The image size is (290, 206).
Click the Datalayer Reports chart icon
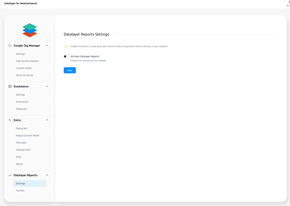pos(10,176)
